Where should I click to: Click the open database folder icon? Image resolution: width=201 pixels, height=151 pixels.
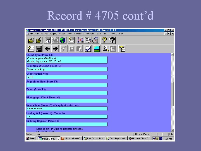pyautogui.click(x=31, y=40)
